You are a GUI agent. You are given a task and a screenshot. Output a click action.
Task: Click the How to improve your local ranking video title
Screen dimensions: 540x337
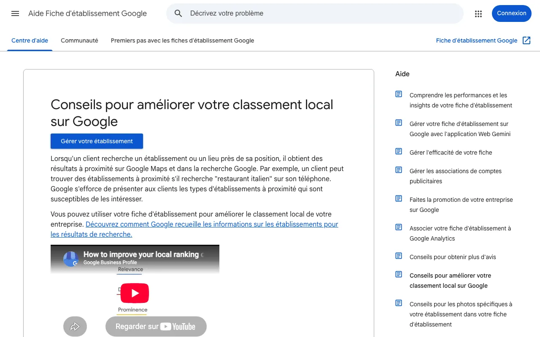(x=143, y=254)
